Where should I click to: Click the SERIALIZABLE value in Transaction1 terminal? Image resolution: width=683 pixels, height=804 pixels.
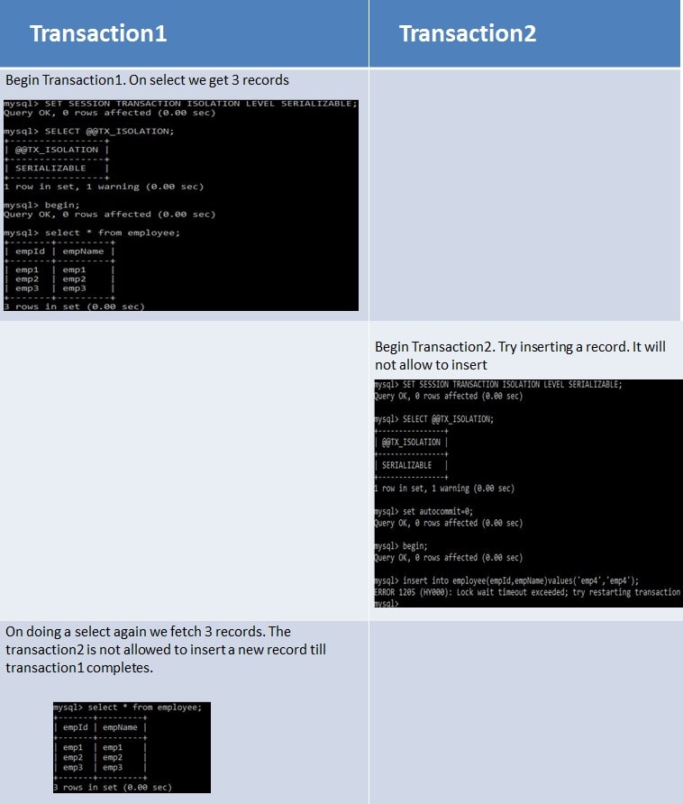(x=50, y=169)
